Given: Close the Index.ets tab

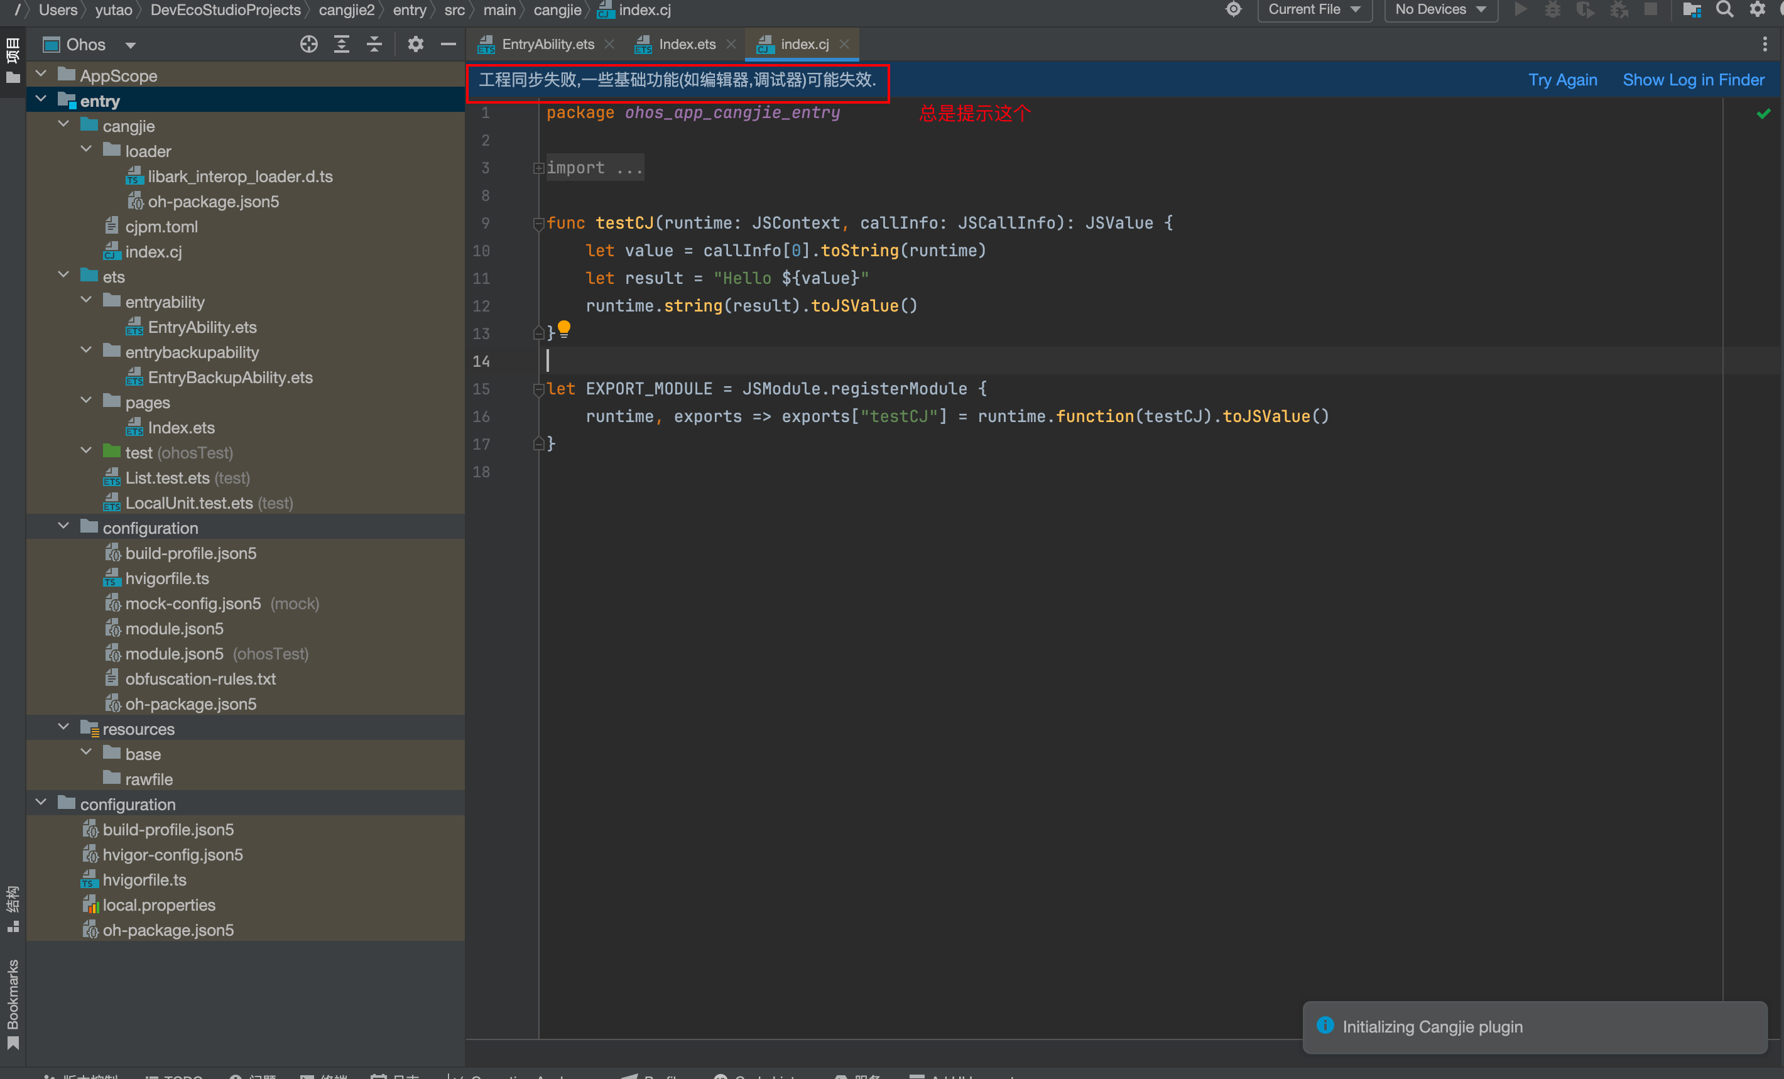Looking at the screenshot, I should pyautogui.click(x=731, y=45).
